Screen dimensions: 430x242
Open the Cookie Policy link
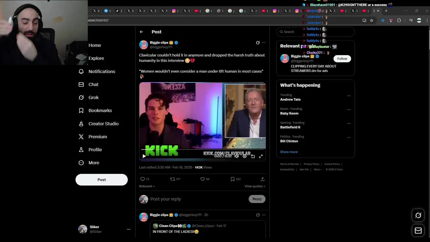click(x=332, y=164)
